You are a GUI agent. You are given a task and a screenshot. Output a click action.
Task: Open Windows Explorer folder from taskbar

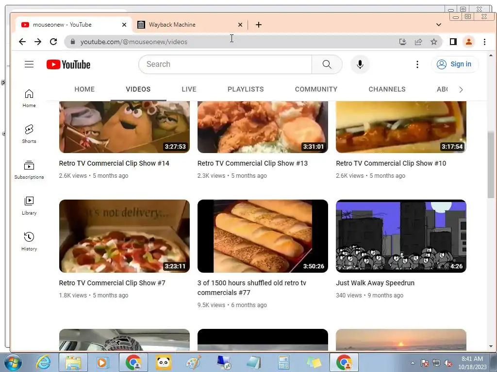tap(74, 362)
